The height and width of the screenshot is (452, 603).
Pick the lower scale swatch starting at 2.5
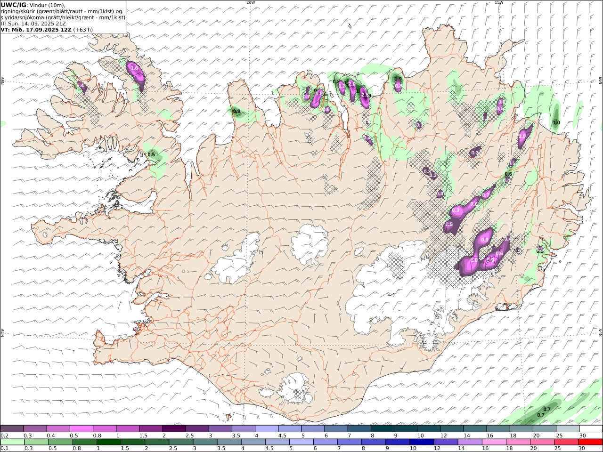180,442
